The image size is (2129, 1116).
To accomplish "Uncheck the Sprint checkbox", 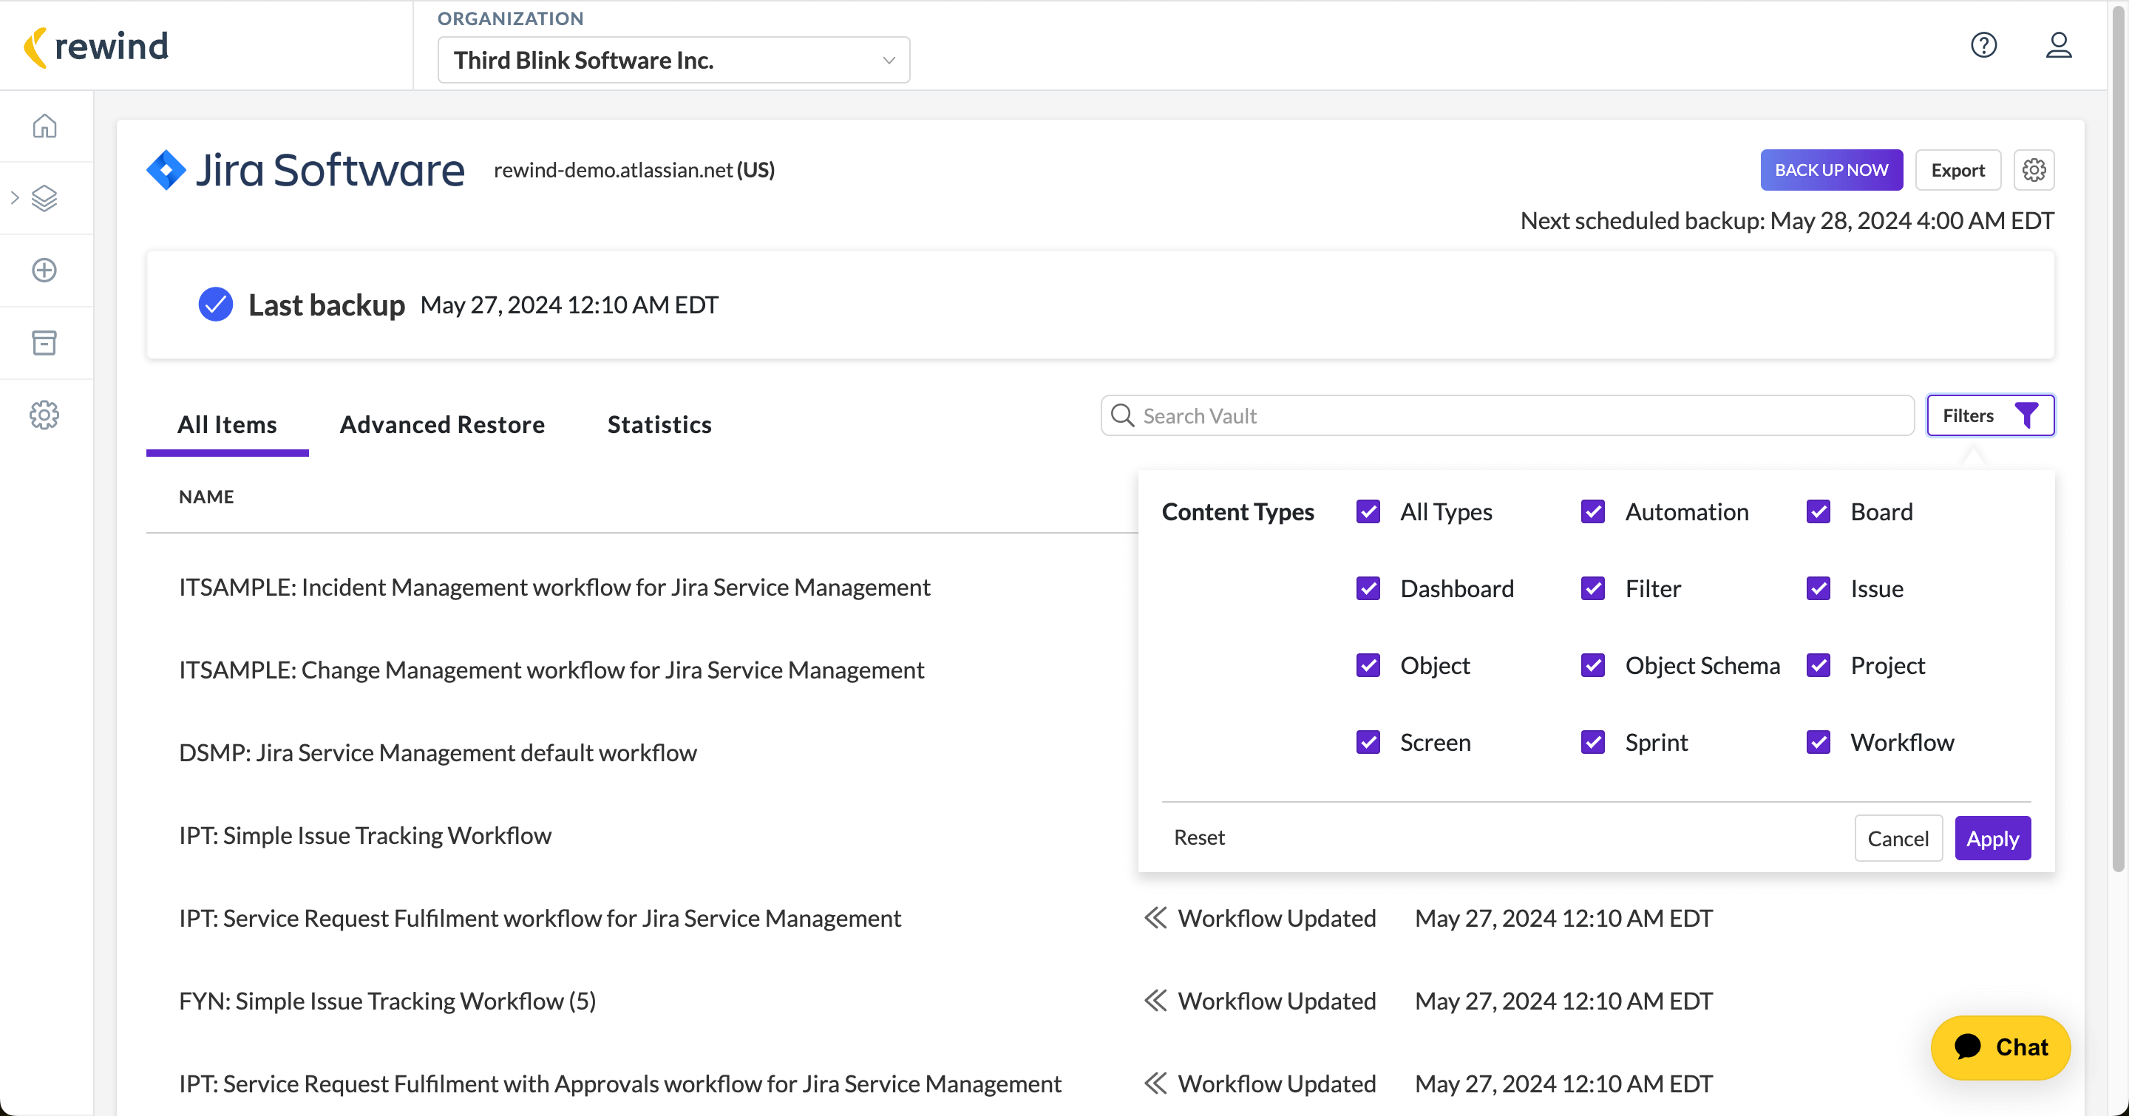I will point(1592,743).
